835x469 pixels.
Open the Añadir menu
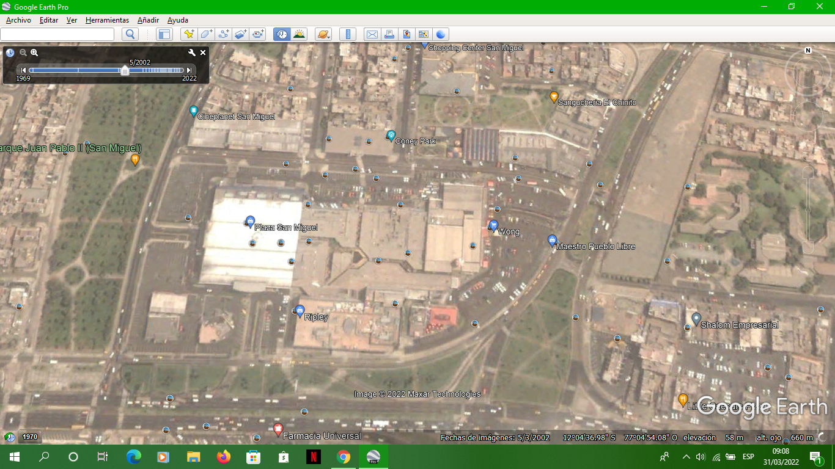tap(149, 20)
